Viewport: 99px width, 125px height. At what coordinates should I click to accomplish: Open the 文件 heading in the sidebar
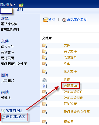pyautogui.click(x=5, y=41)
